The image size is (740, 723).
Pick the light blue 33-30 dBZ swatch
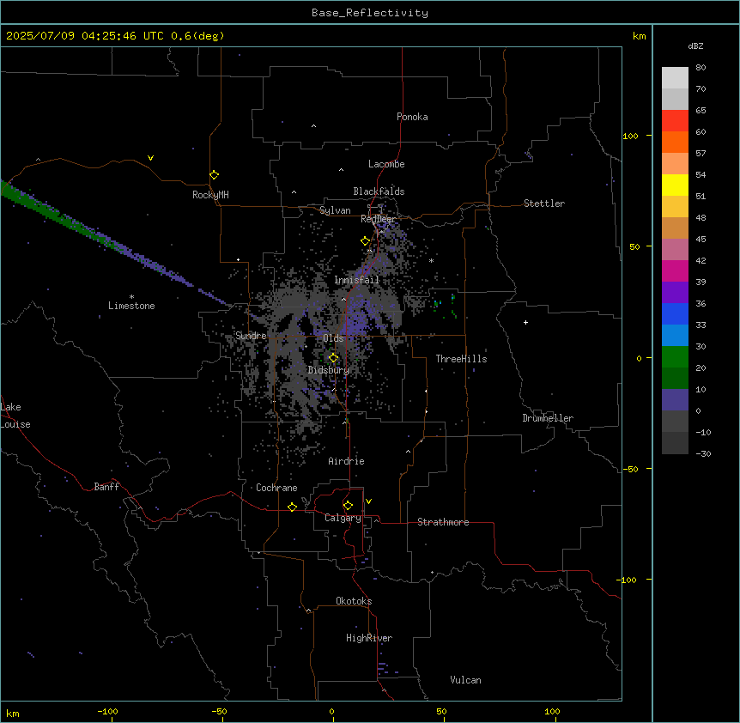[x=675, y=336]
